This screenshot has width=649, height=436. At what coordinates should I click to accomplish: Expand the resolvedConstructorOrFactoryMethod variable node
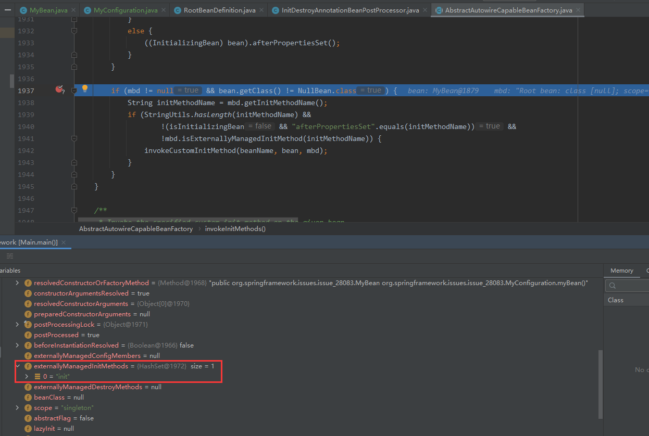[17, 283]
